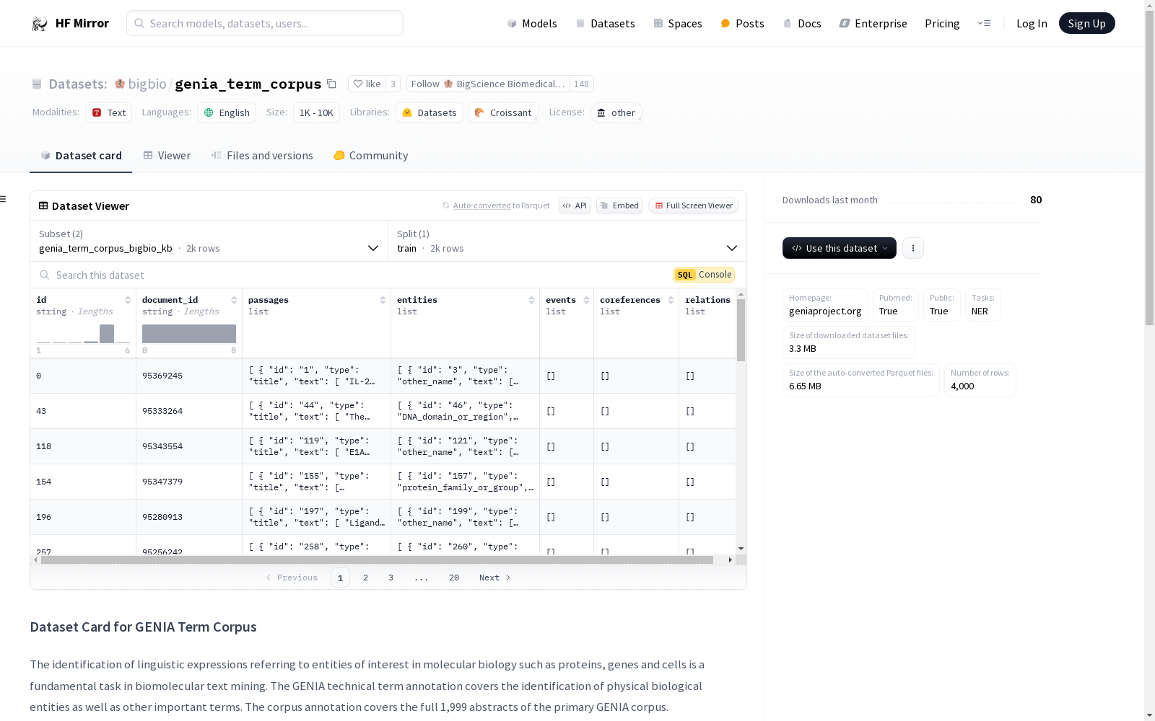This screenshot has height=721, width=1155.
Task: Open Full Screen Viewer
Action: 694,205
